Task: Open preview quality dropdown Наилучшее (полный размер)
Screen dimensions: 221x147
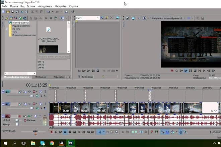Action: pos(168,18)
